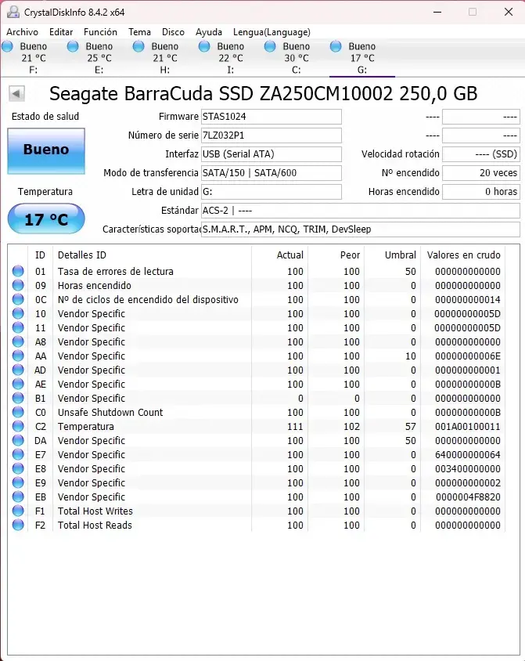Screen dimensions: 525x661
Task: Click status icon for attribute E8
Action: (x=18, y=469)
